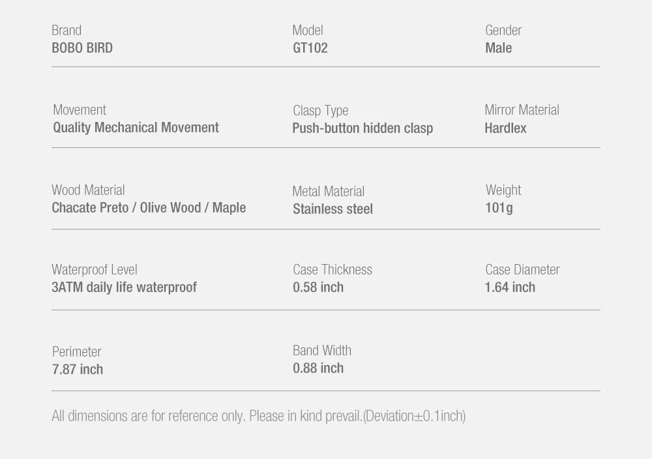Select the 0.88 inch band width
This screenshot has height=459, width=652.
coord(318,368)
